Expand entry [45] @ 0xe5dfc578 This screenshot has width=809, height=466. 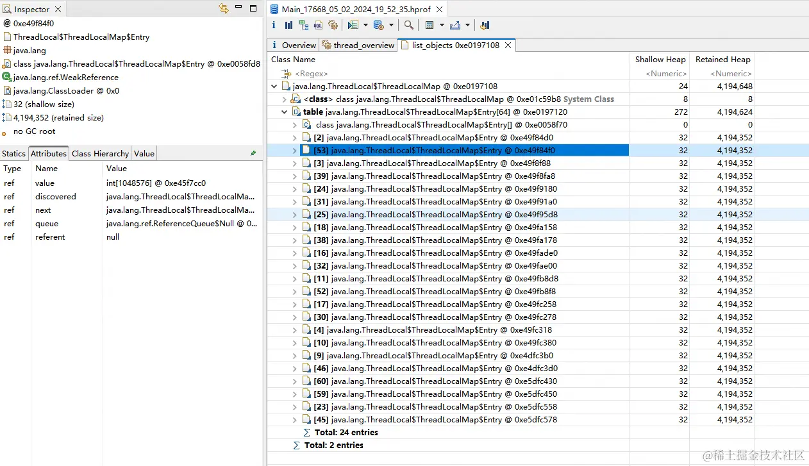295,419
